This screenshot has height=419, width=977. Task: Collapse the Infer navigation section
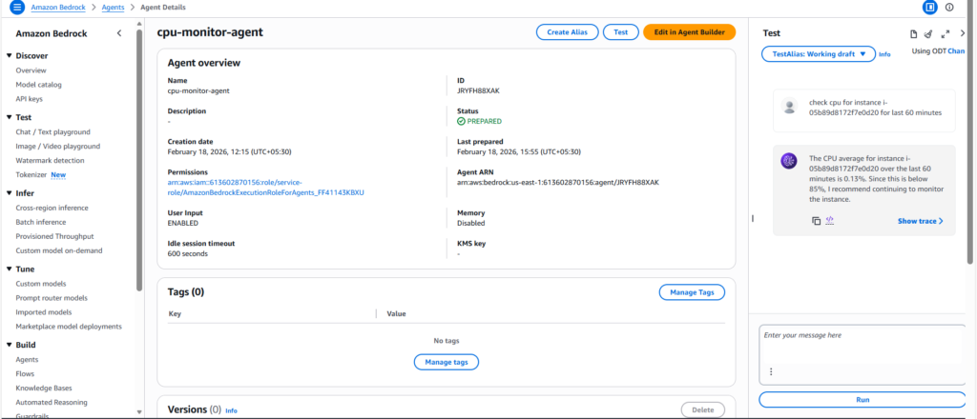point(9,192)
